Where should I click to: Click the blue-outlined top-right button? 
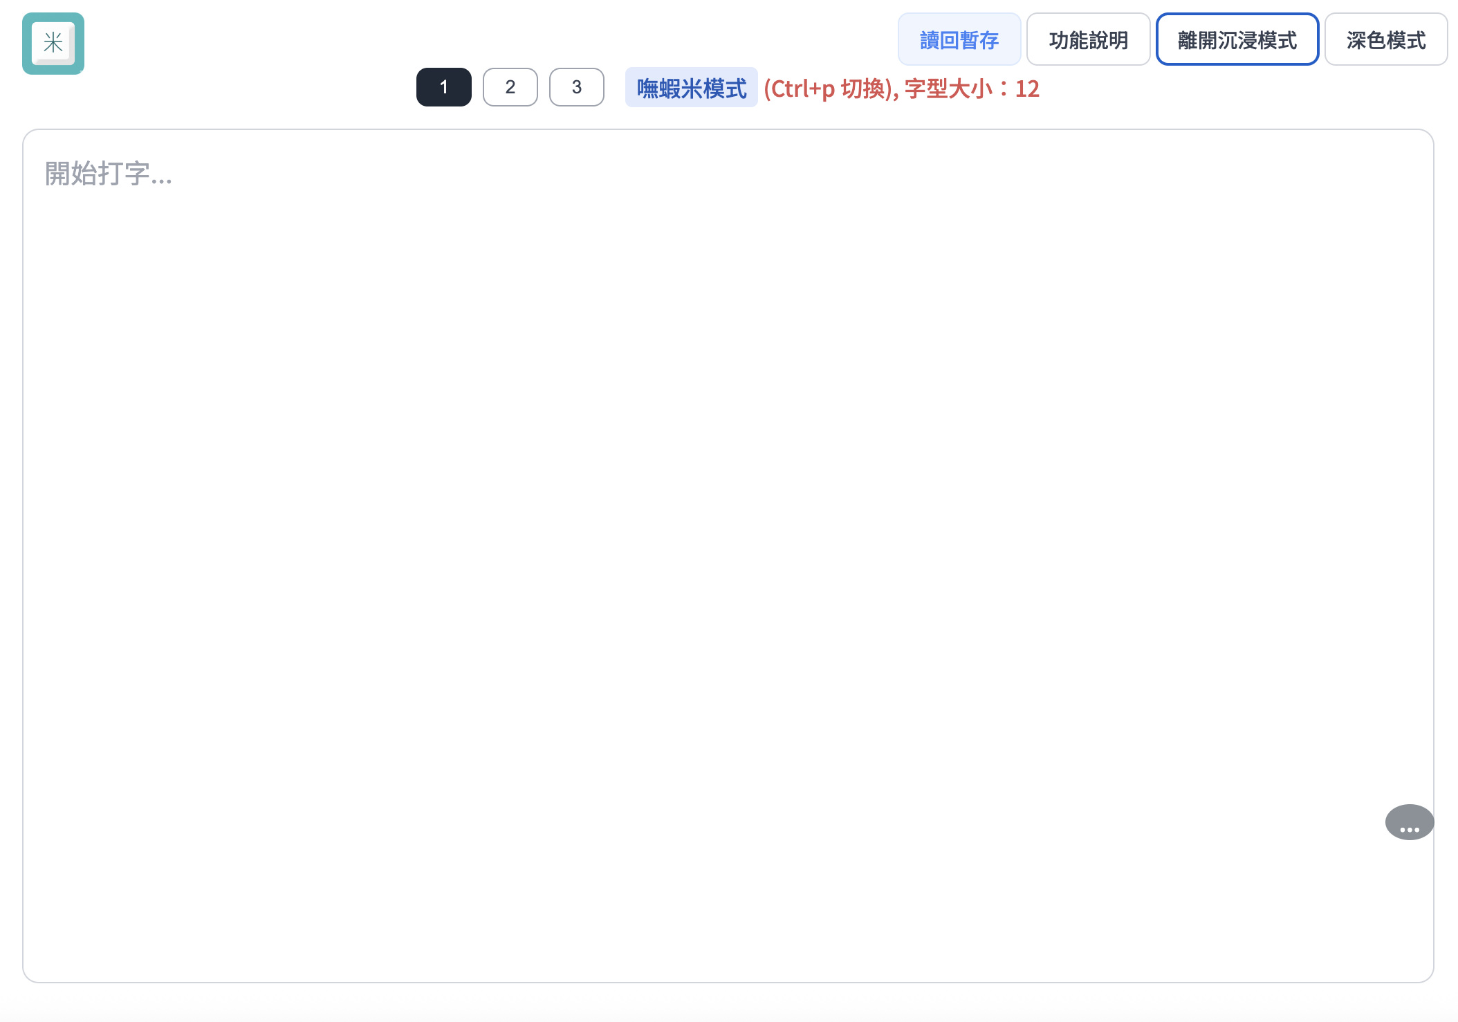tap(1237, 40)
